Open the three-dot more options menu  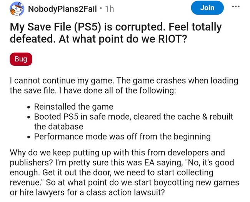236,7
